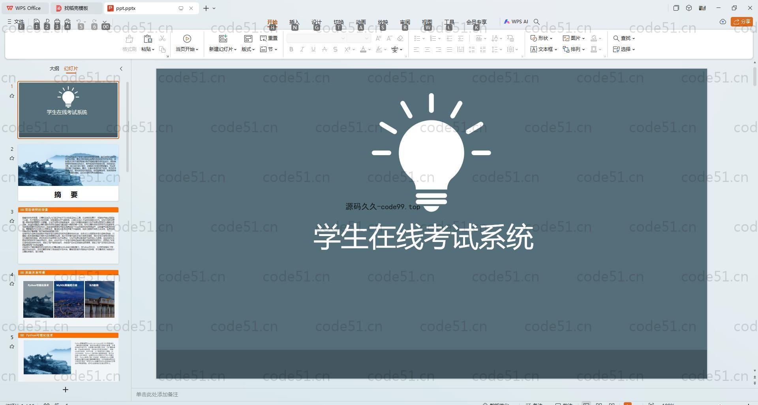Toggle italic formatting
758x405 pixels.
coord(302,49)
